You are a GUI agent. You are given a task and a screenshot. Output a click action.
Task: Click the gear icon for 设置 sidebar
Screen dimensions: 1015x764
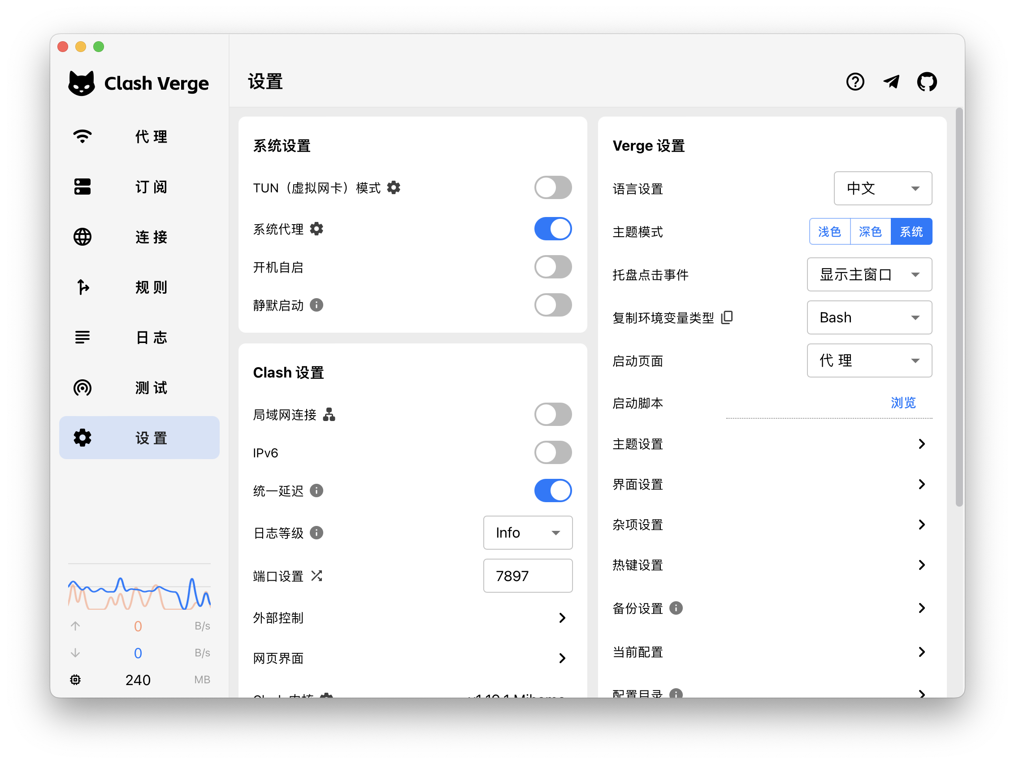click(x=82, y=438)
